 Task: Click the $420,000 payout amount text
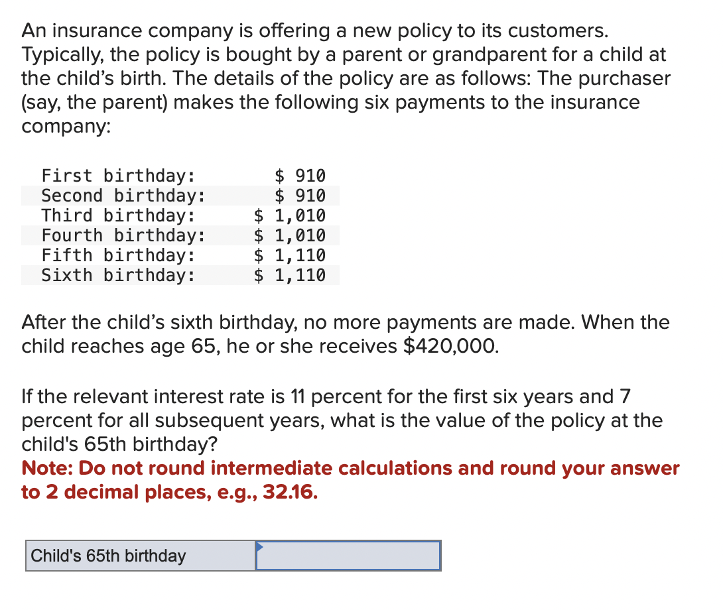coord(451,346)
